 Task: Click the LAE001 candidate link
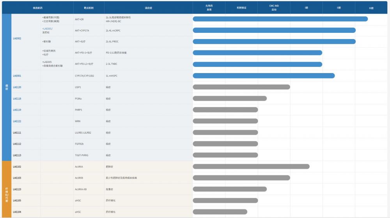tap(17, 76)
